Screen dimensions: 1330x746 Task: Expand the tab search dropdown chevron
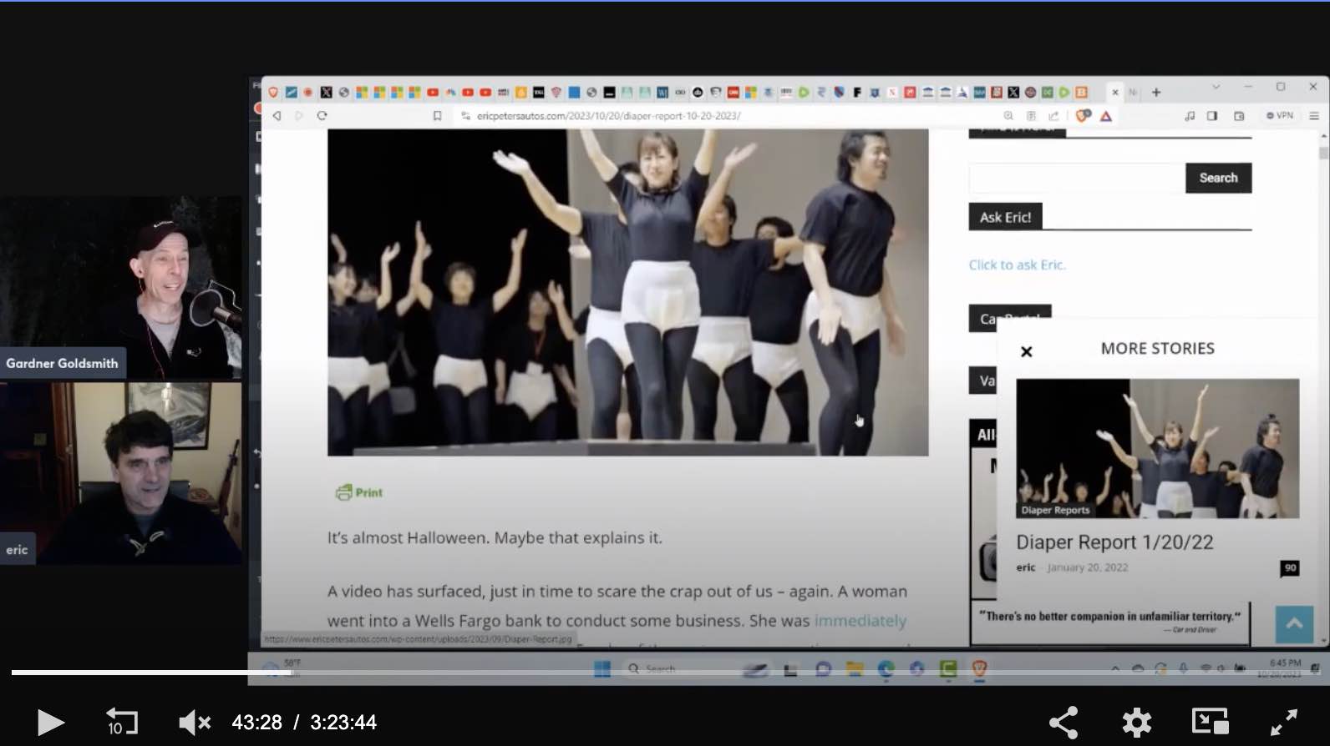pyautogui.click(x=1216, y=87)
